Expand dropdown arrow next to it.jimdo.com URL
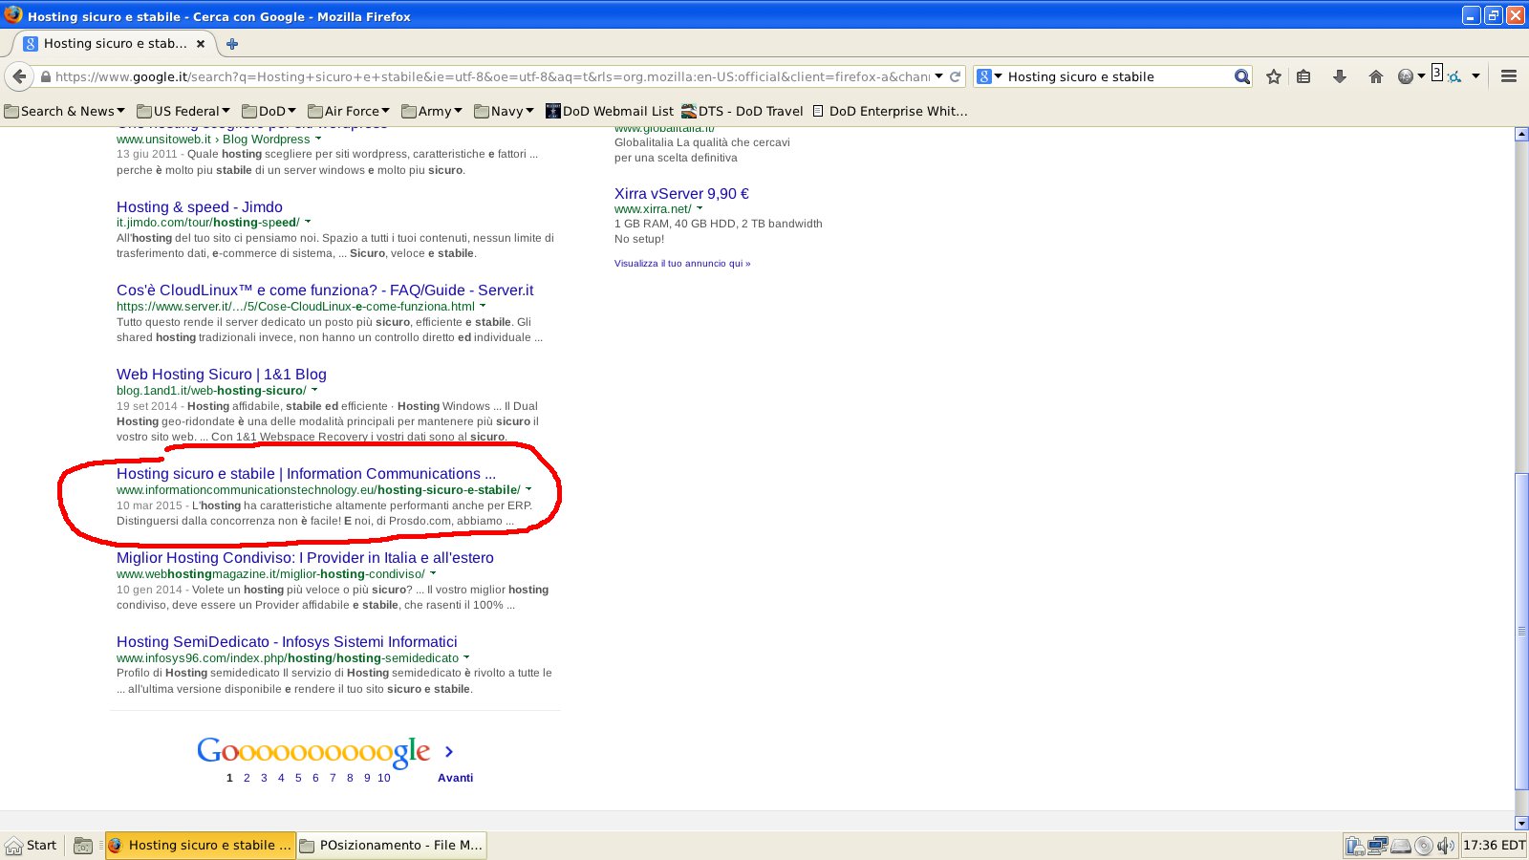 308,222
